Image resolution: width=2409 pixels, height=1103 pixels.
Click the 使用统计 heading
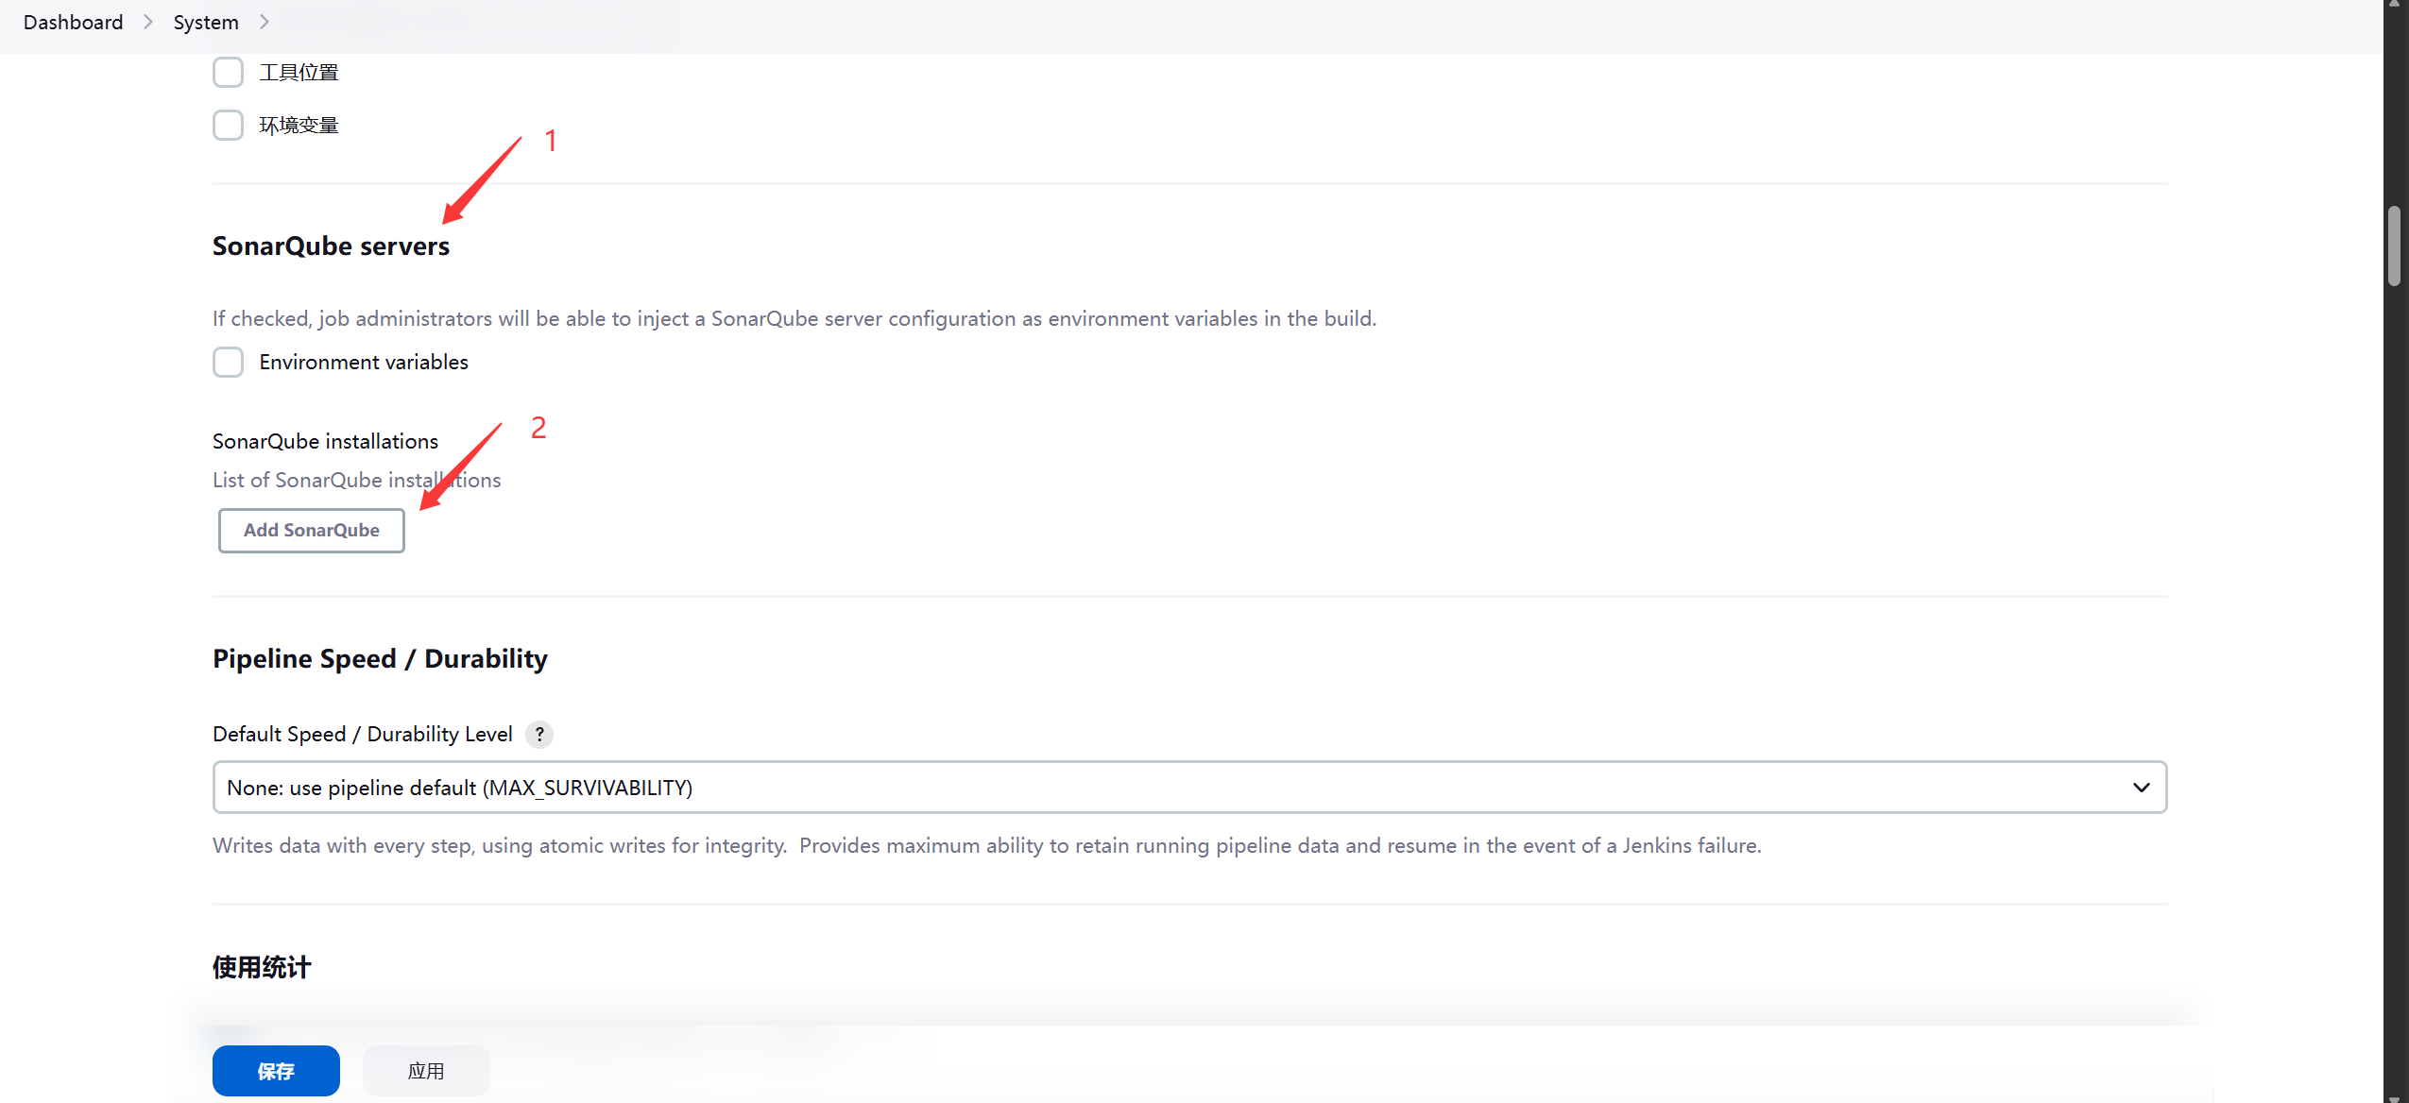click(262, 967)
